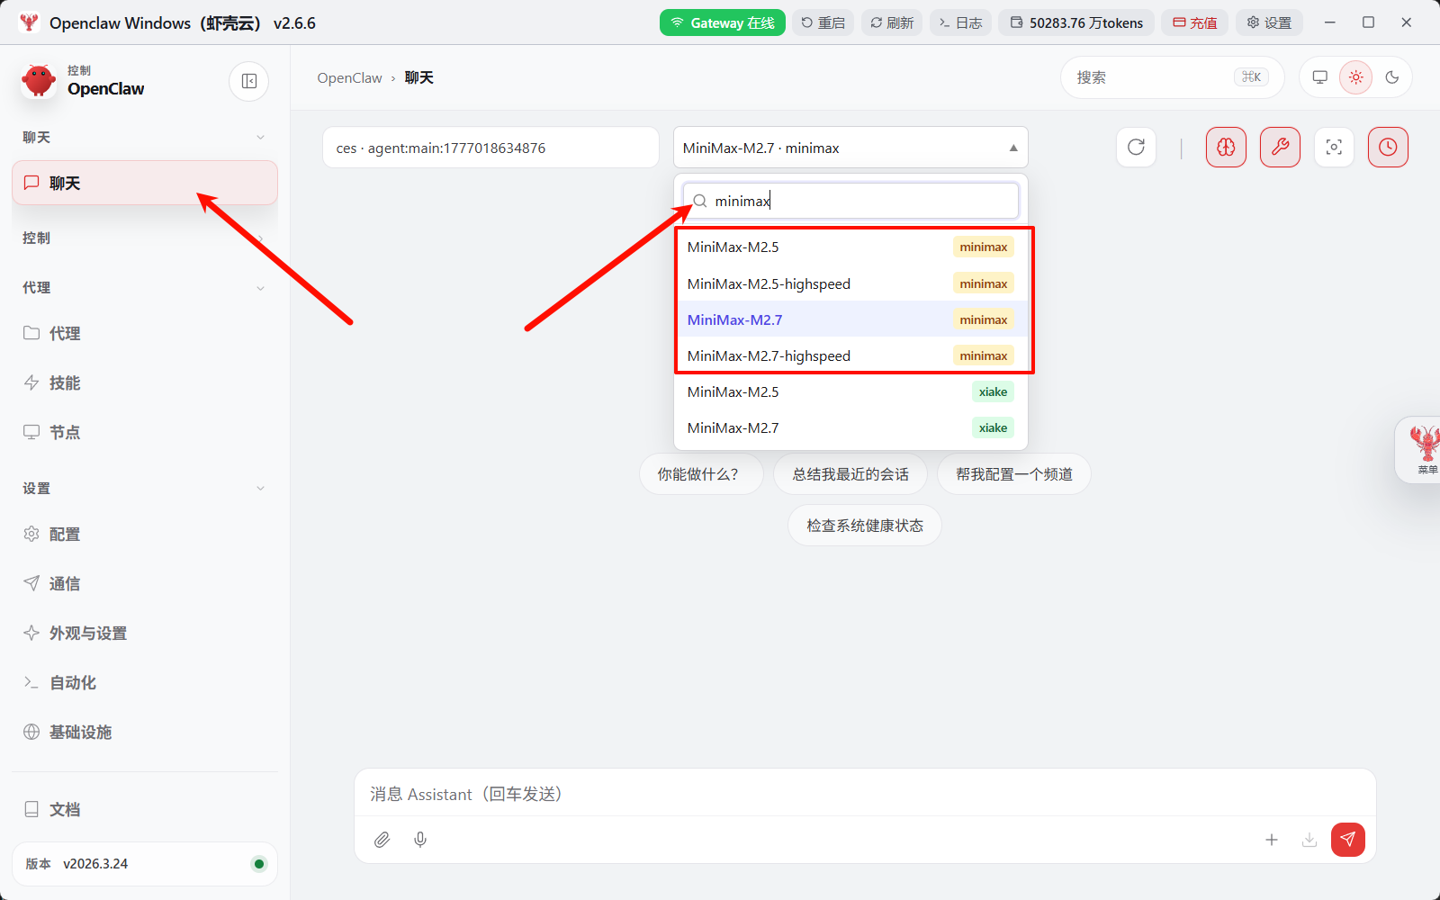Click the 版本 v2026.3.24 status badge
This screenshot has height=900, width=1440.
145,864
